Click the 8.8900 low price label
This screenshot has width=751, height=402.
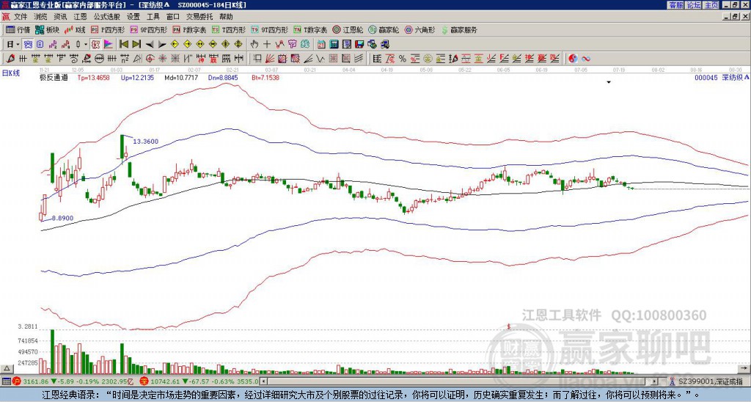coord(62,218)
